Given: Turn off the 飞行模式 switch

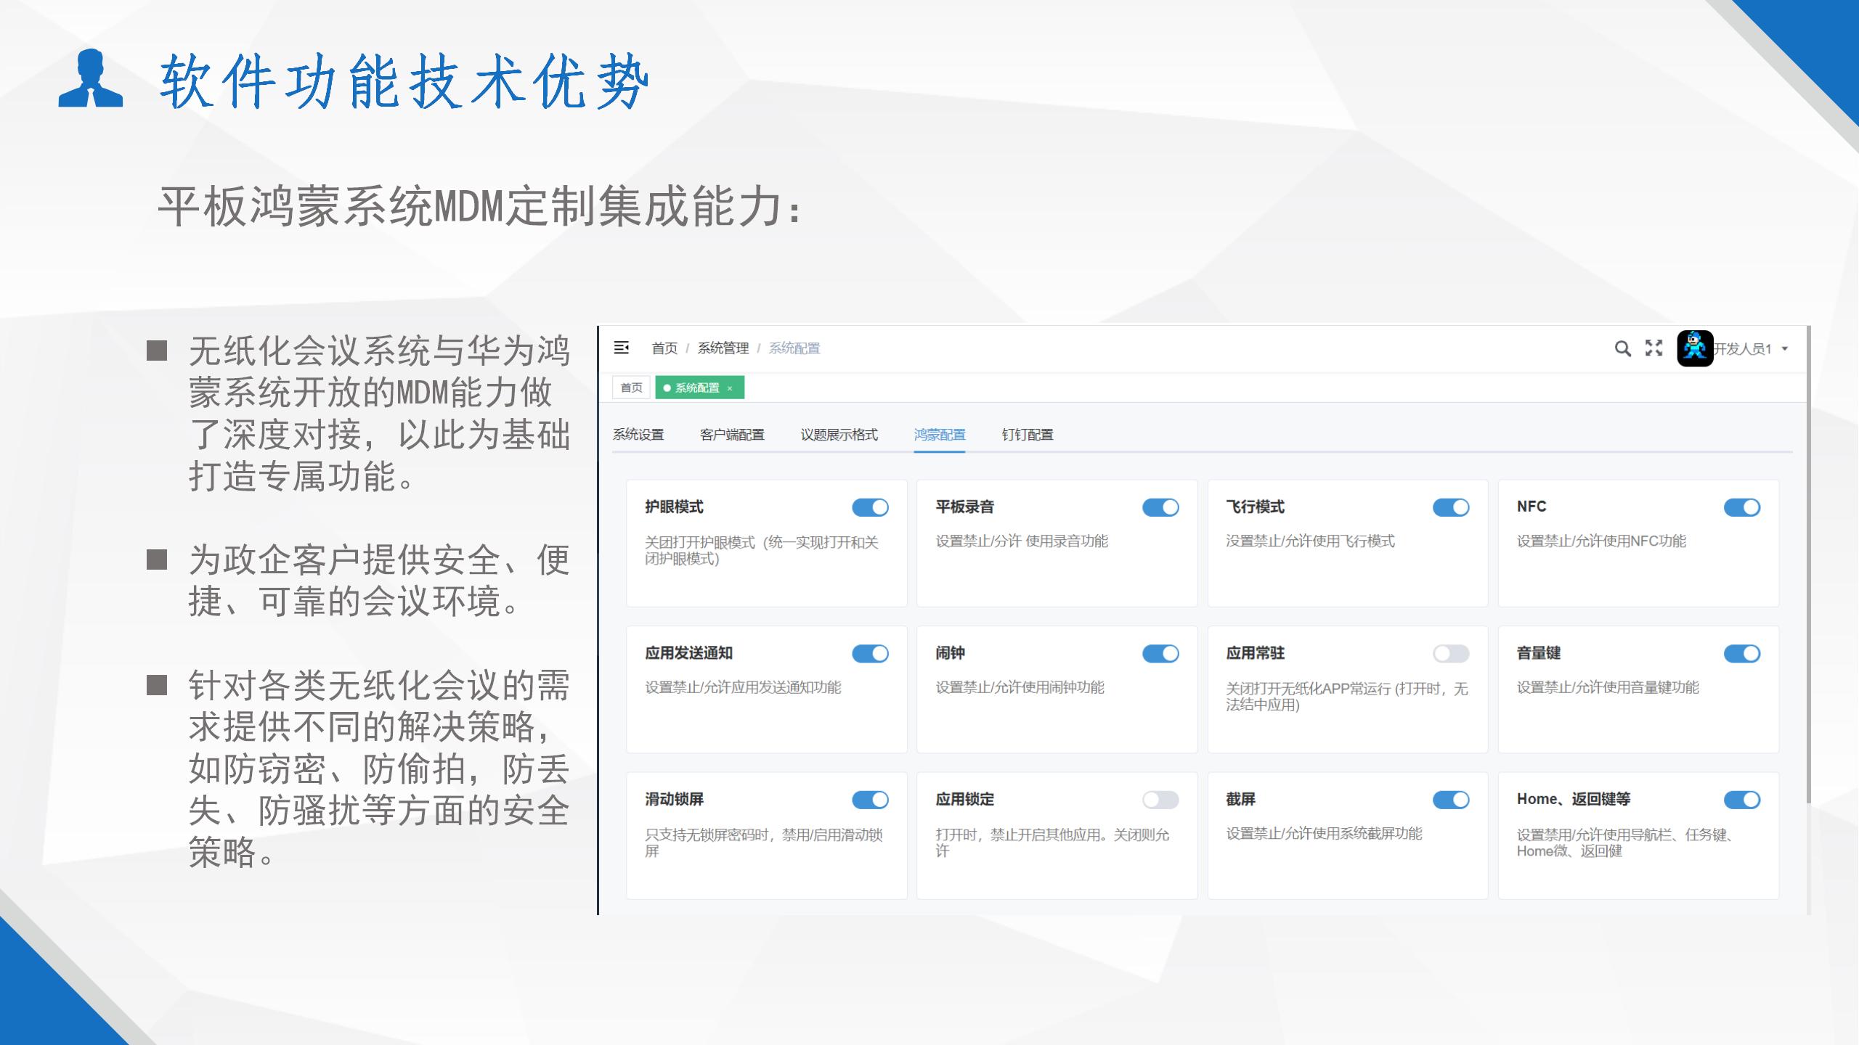Looking at the screenshot, I should 1451,507.
